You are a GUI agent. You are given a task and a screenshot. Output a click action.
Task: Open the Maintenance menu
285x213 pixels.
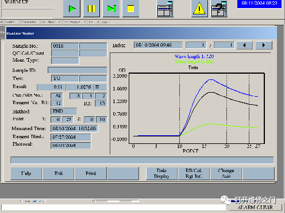[x=69, y=22]
